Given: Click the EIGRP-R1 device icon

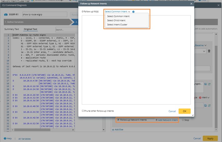Looking at the screenshot, I should click(x=6, y=15).
